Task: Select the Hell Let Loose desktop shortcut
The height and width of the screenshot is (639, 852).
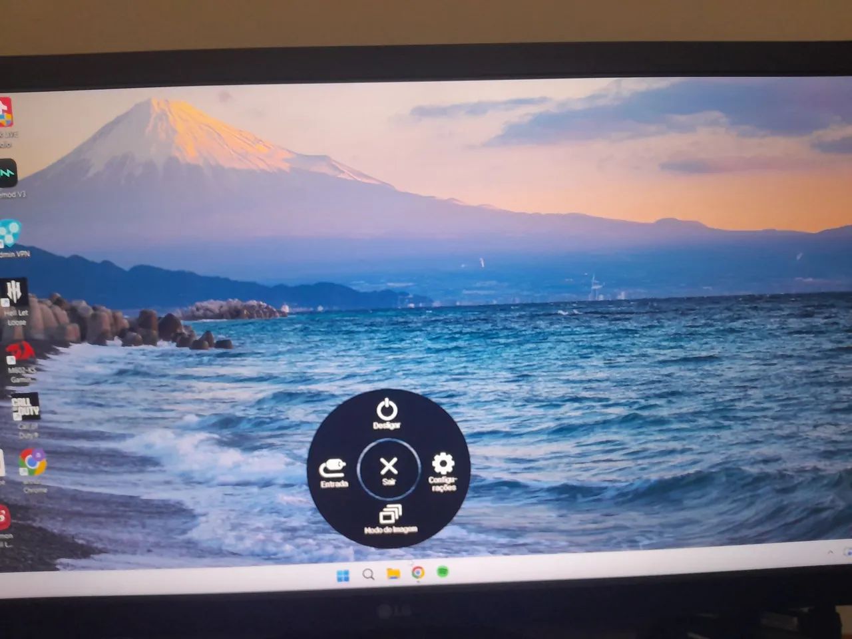Action: pyautogui.click(x=15, y=303)
